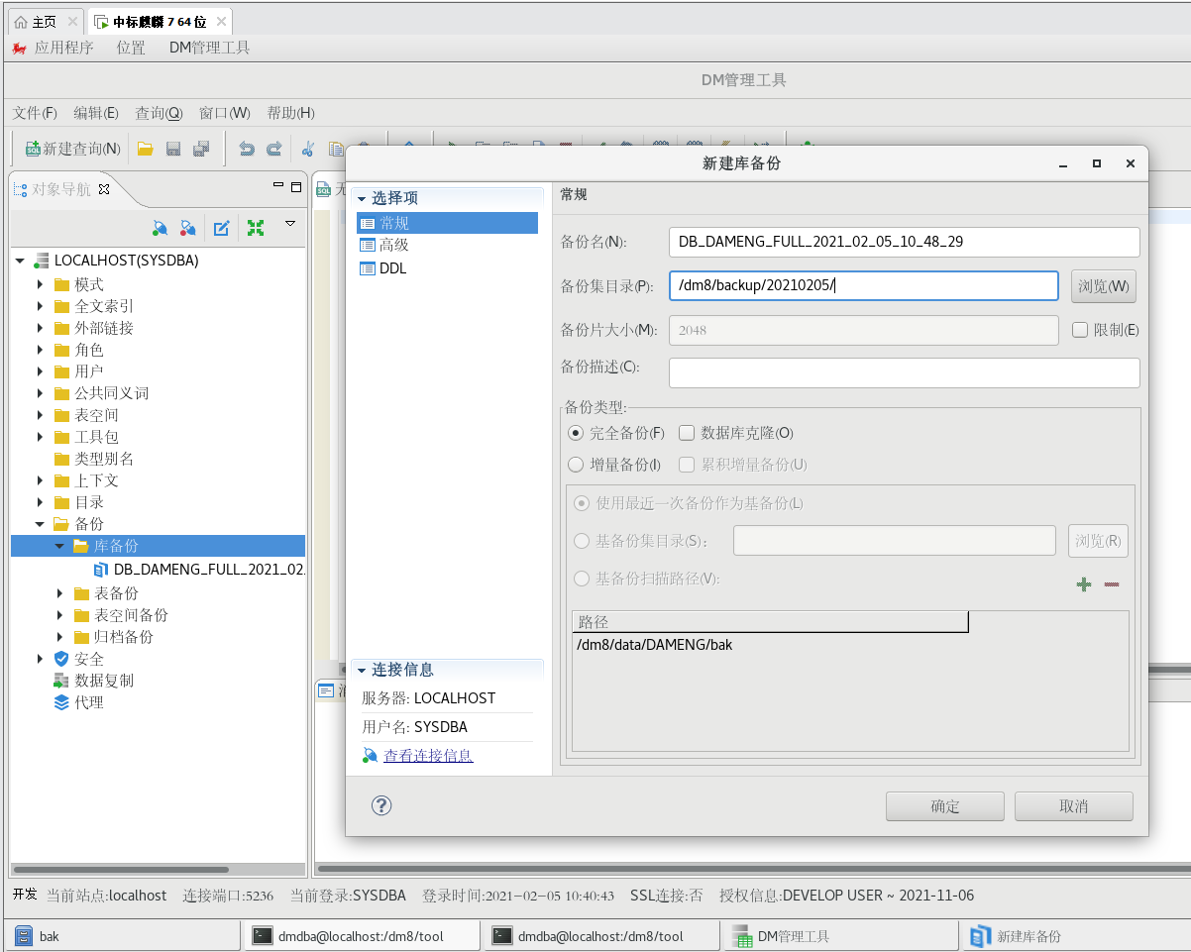Click the save disk toolbar icon
The width and height of the screenshot is (1191, 952).
[173, 149]
